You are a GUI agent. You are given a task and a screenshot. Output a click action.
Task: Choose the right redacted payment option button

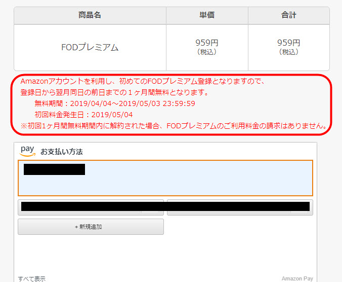[x=239, y=207]
